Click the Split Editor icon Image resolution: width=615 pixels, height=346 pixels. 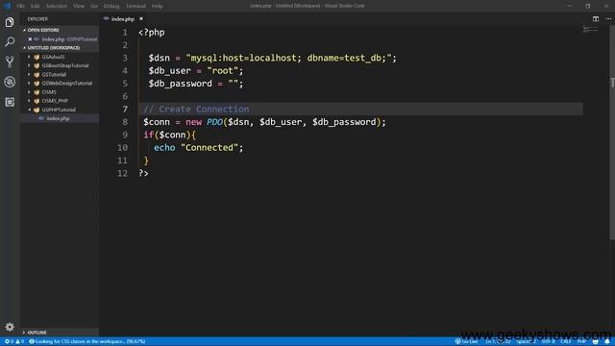tap(596, 19)
